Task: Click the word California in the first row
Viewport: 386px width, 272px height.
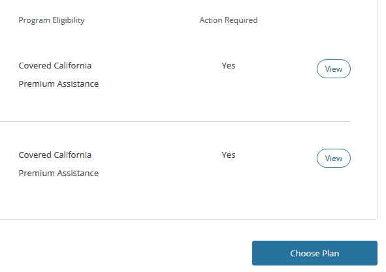Action: (72, 66)
